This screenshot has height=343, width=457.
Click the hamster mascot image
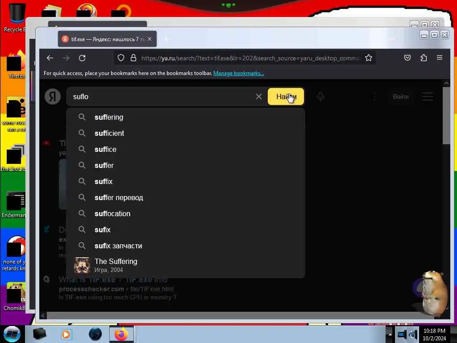pos(434,293)
